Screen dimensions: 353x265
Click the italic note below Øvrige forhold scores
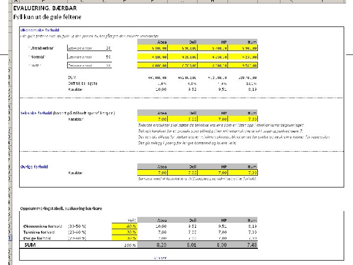point(197,179)
